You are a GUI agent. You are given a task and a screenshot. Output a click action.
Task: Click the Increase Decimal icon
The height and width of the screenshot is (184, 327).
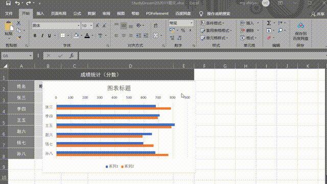[172, 38]
